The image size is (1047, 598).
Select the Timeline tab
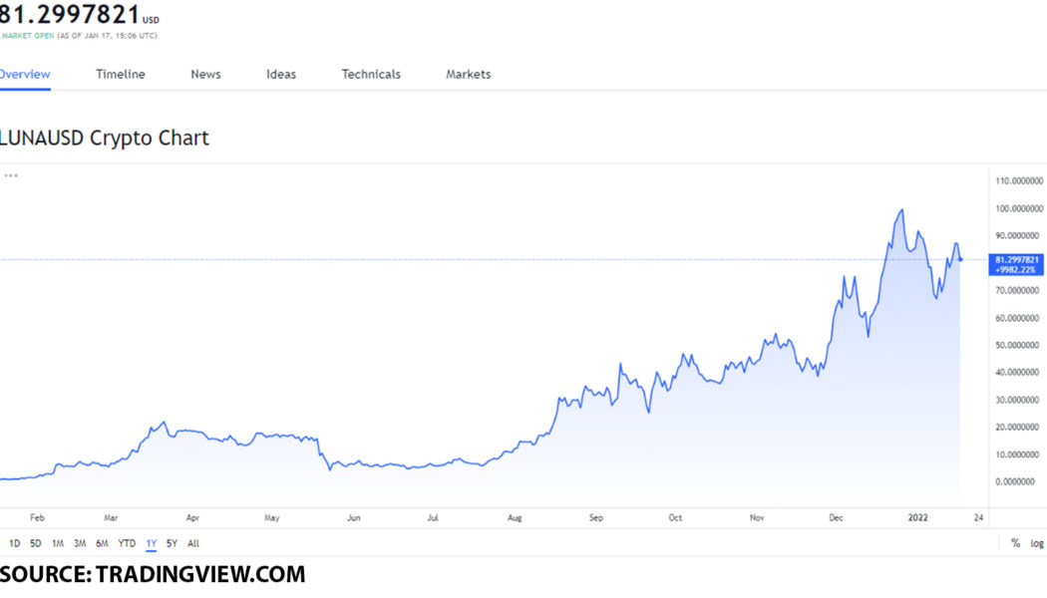(x=120, y=74)
